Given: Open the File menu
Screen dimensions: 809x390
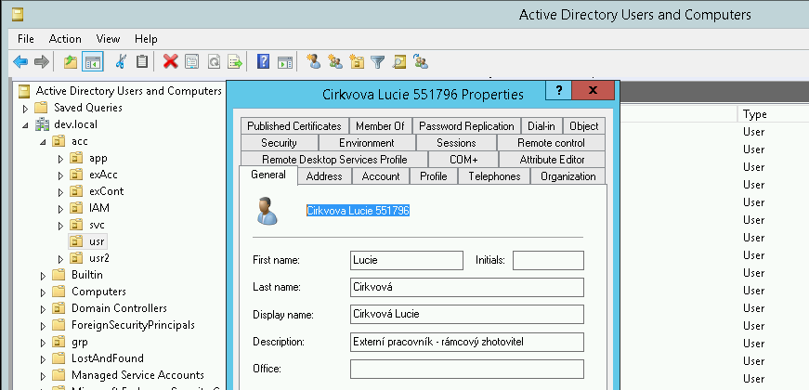Looking at the screenshot, I should 26,39.
